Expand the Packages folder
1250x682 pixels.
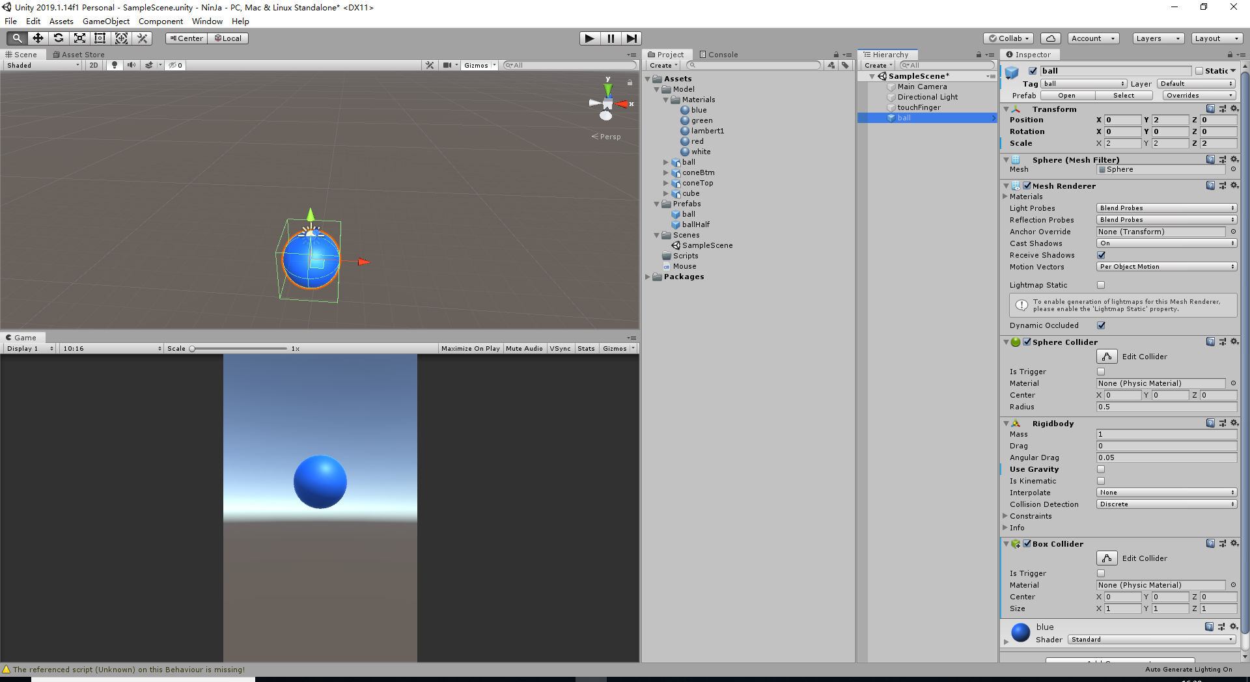(648, 277)
